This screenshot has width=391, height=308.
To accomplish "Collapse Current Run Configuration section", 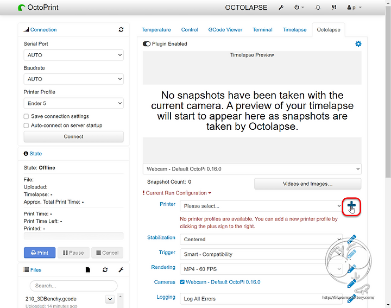I will pyautogui.click(x=177, y=193).
